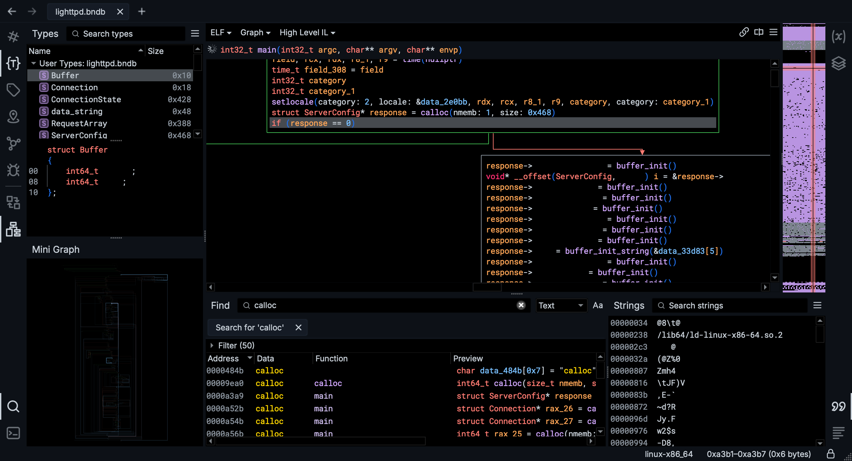
Task: Switch to the lighttpd.bndb tab
Action: coord(80,12)
